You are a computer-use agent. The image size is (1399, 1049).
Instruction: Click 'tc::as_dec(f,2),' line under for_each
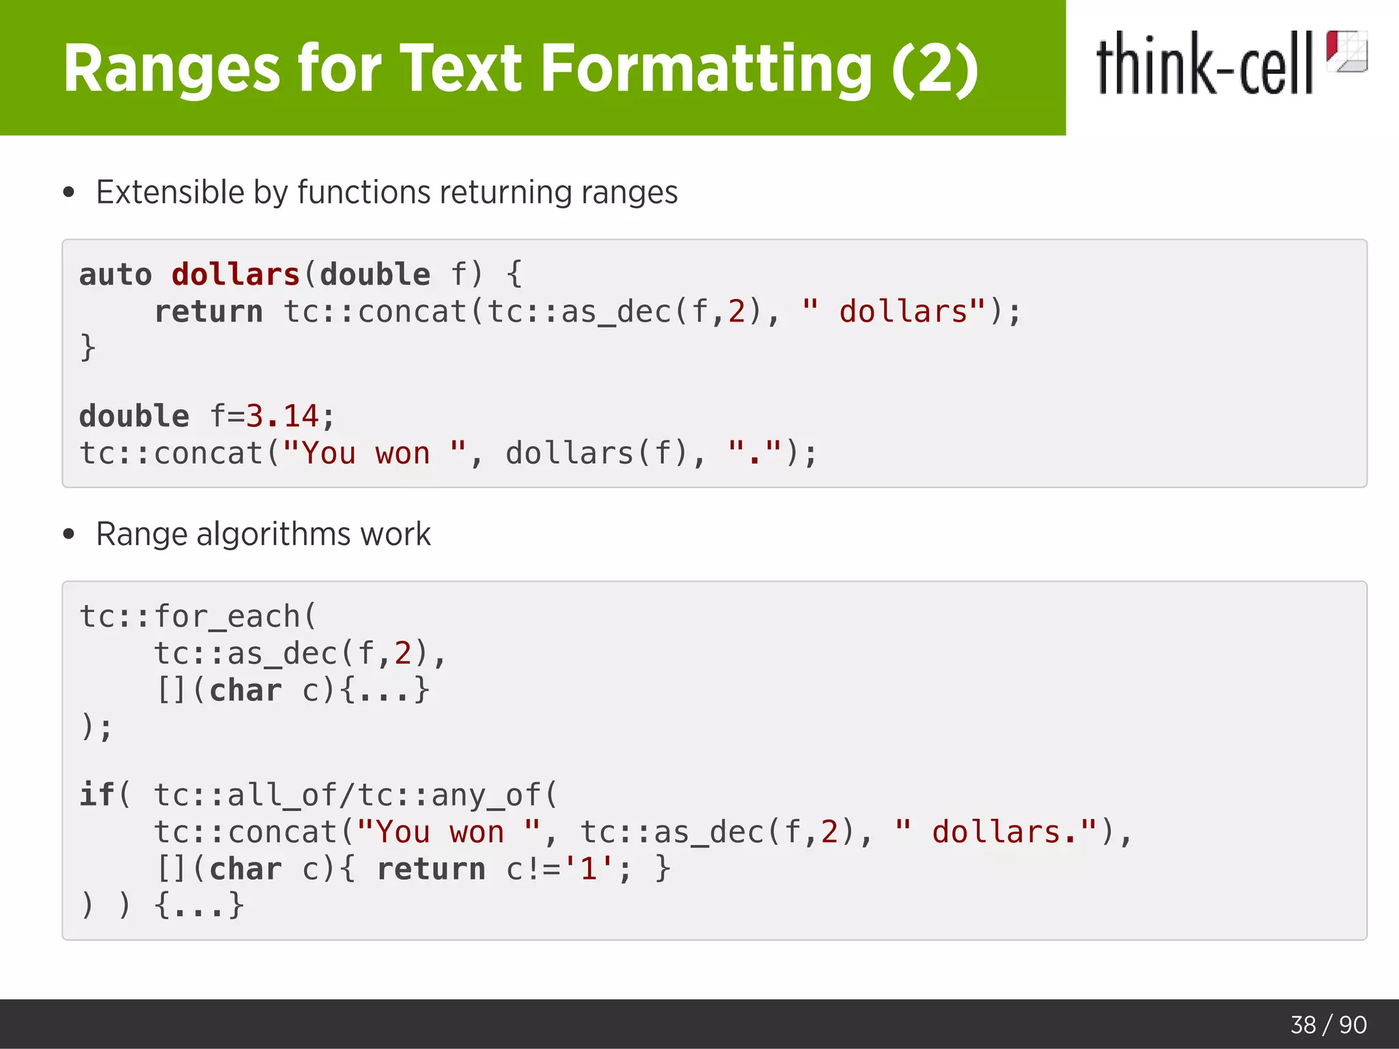pyautogui.click(x=300, y=654)
